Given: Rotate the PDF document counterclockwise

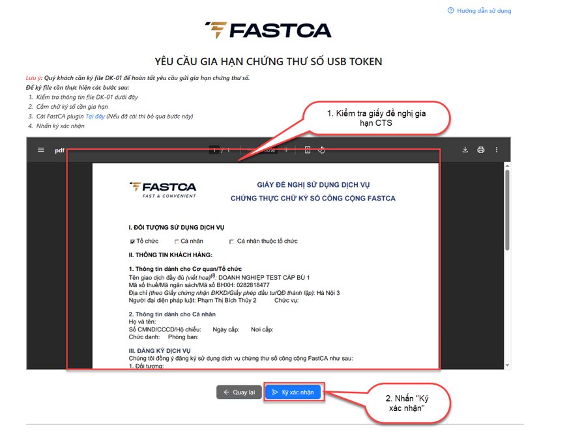Looking at the screenshot, I should coord(322,150).
